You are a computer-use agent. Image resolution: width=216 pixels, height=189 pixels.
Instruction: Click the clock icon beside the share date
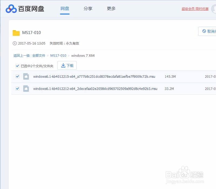coord(15,43)
